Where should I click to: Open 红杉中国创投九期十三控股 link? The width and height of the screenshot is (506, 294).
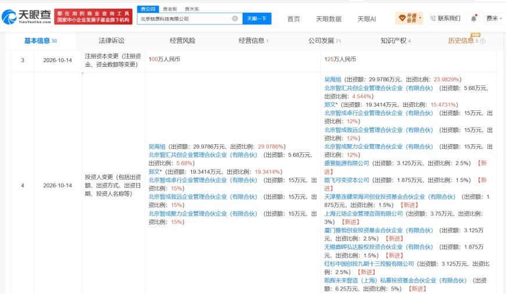click(369, 264)
